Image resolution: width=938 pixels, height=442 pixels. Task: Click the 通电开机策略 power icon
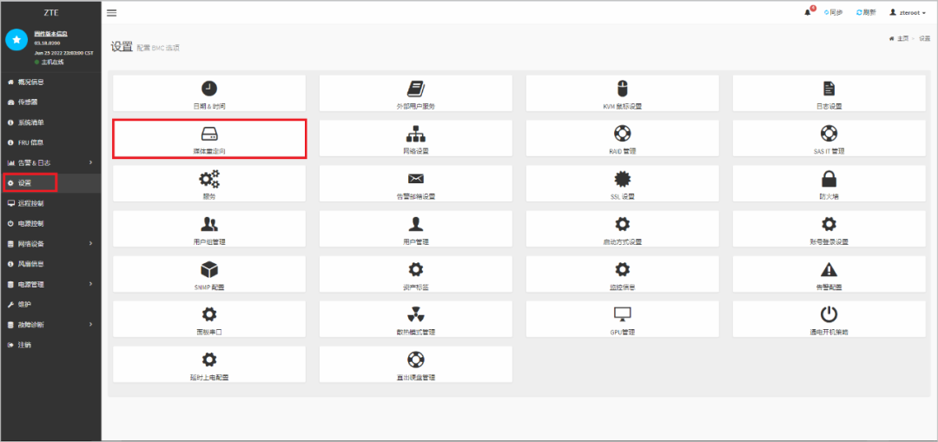pos(829,314)
